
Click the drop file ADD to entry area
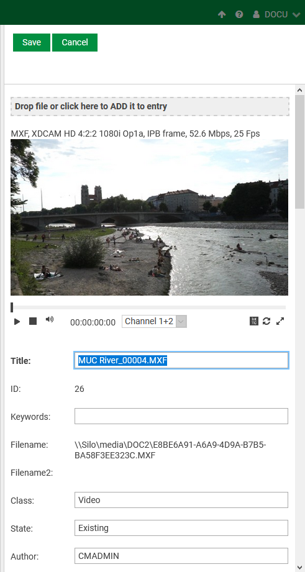(x=150, y=107)
